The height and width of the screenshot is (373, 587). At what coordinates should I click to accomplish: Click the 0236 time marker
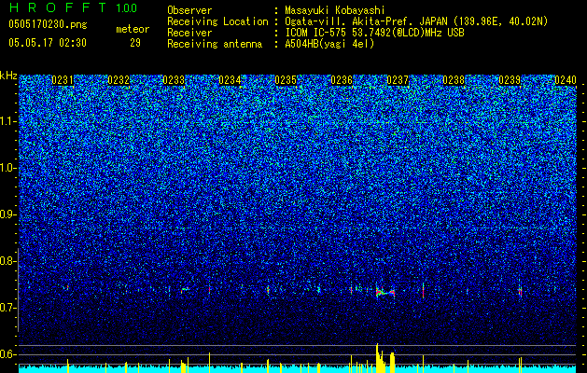coord(342,80)
